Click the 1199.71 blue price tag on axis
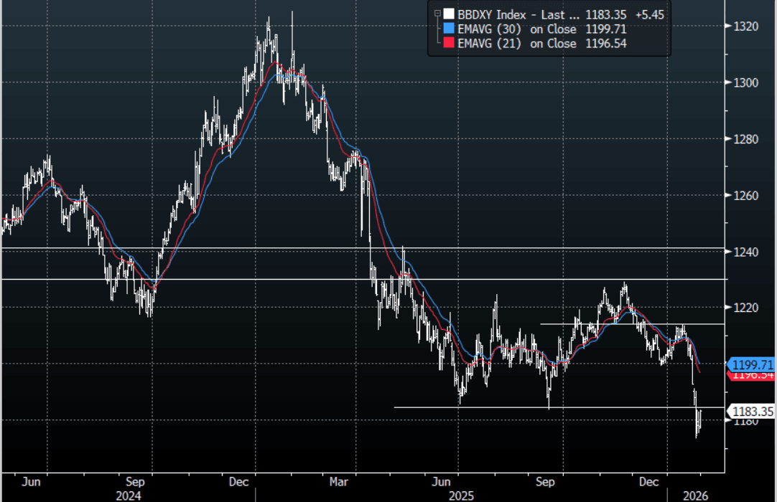 click(x=753, y=364)
